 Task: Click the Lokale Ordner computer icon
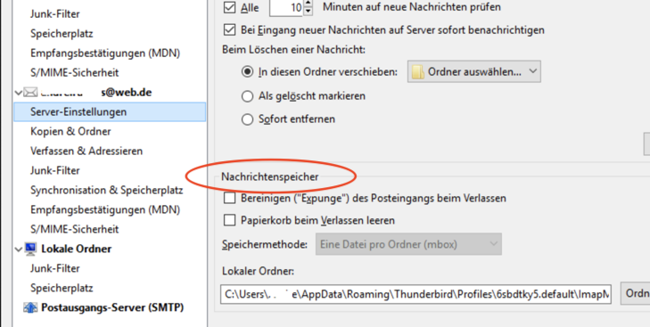[30, 249]
